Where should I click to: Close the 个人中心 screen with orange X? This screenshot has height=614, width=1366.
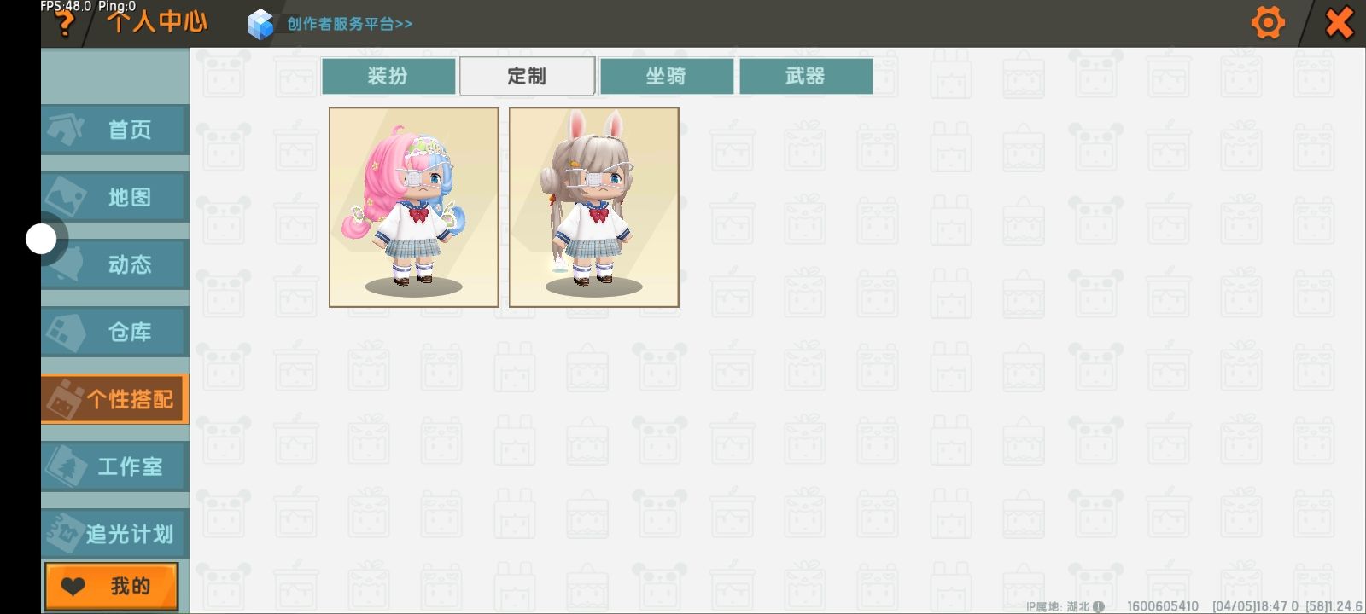pyautogui.click(x=1339, y=22)
